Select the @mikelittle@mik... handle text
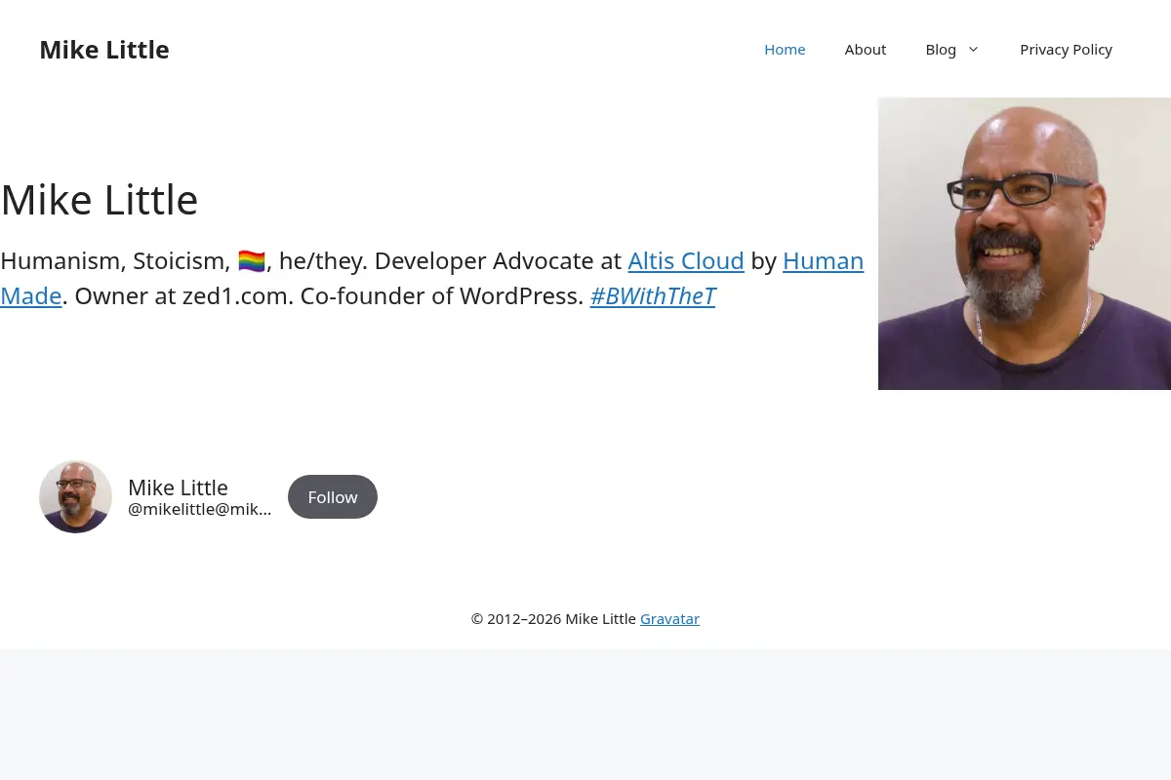Screen dimensions: 1171x780 click(200, 509)
